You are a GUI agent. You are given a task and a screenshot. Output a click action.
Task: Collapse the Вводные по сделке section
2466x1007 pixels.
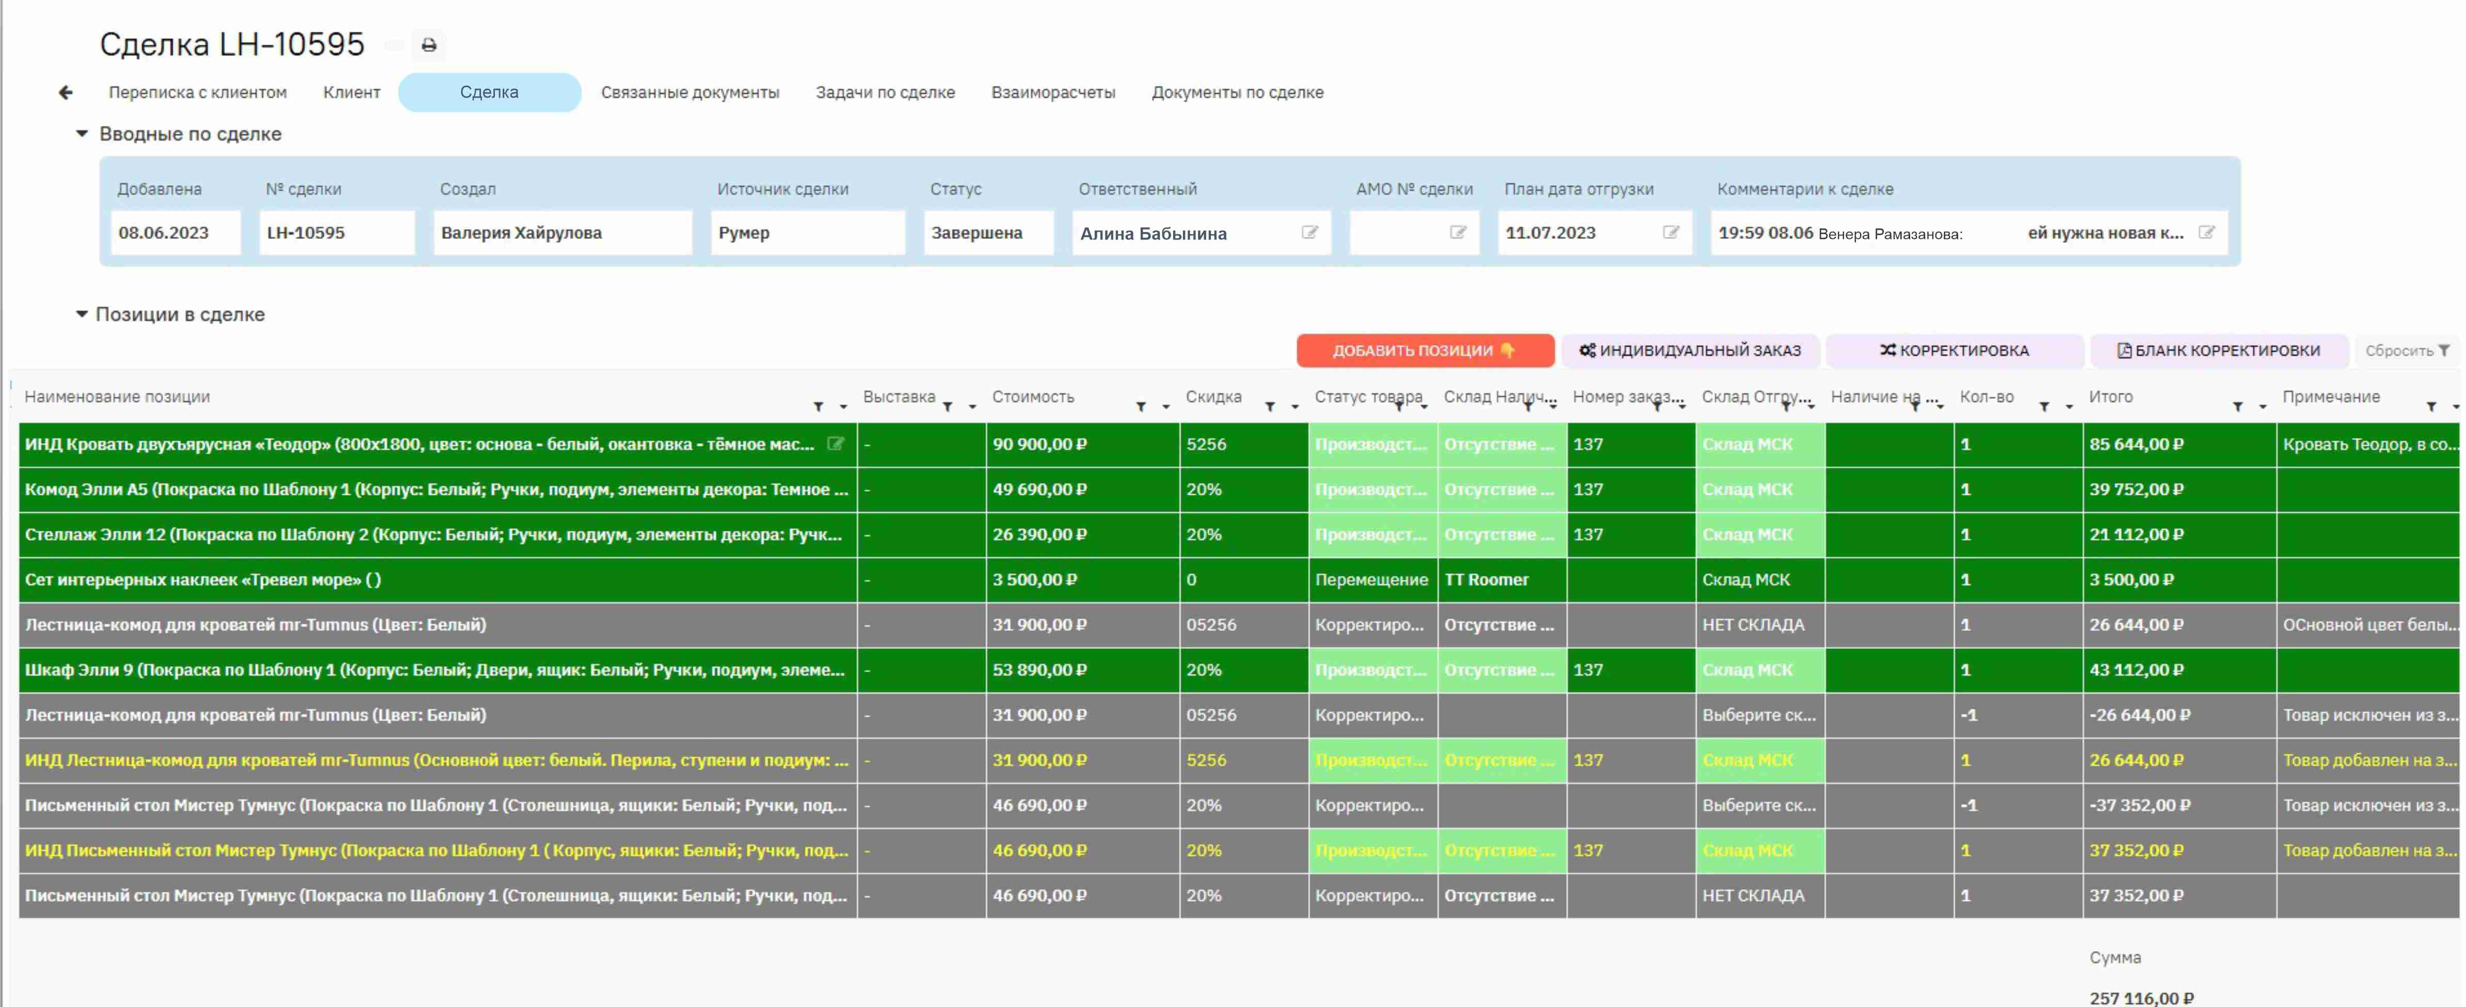pos(82,134)
